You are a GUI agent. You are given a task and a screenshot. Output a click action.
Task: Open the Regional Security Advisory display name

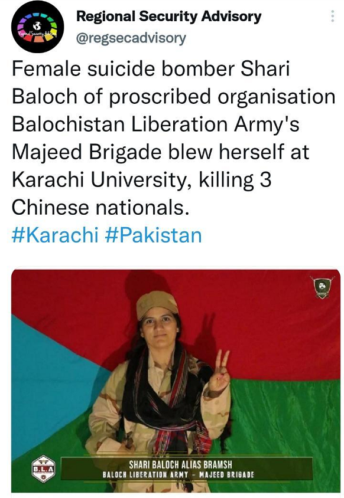click(168, 17)
